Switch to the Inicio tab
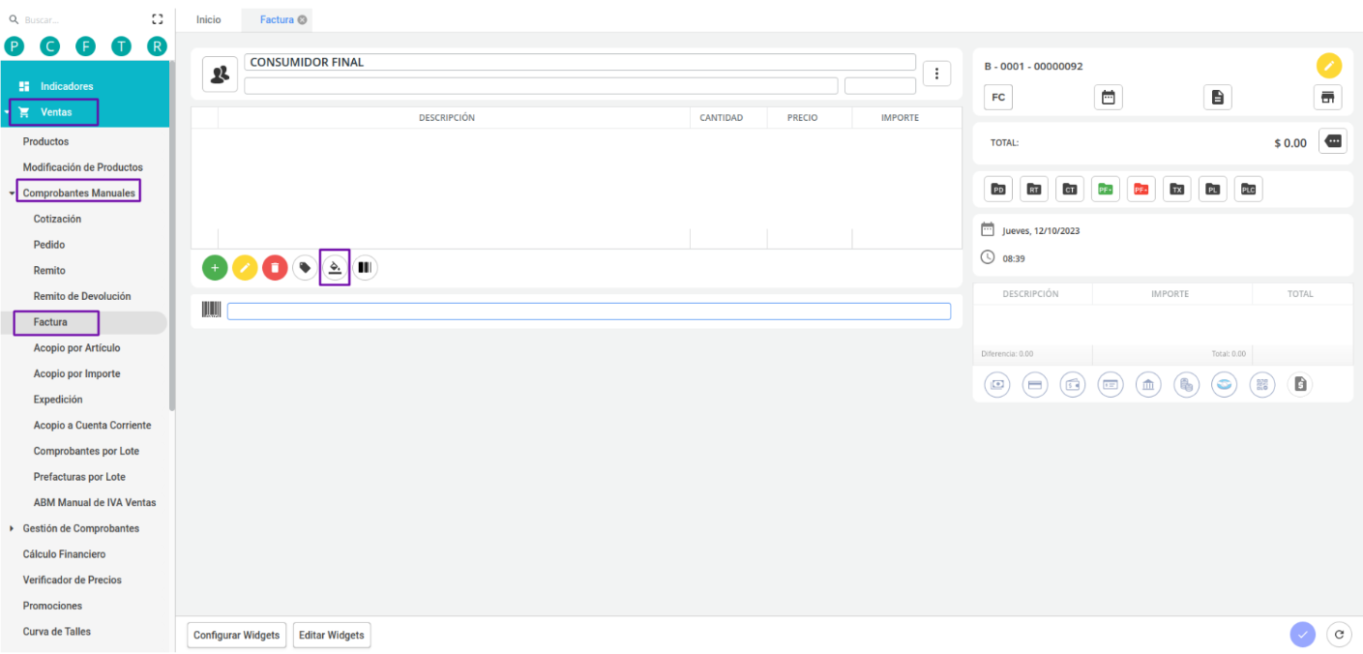The image size is (1363, 654). point(209,19)
